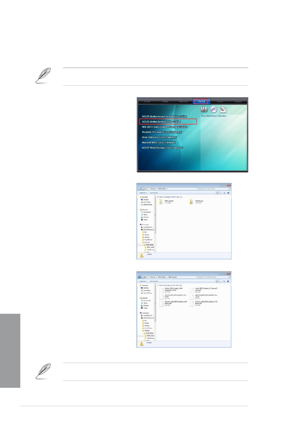Image resolution: width=285 pixels, height=429 pixels.
Task: Open TChinese BIOS_Updater PDF file
Action: tap(203, 304)
